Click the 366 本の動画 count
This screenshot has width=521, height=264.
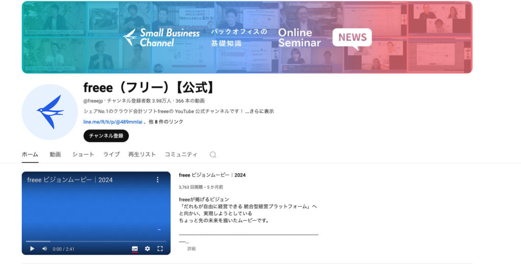click(190, 101)
